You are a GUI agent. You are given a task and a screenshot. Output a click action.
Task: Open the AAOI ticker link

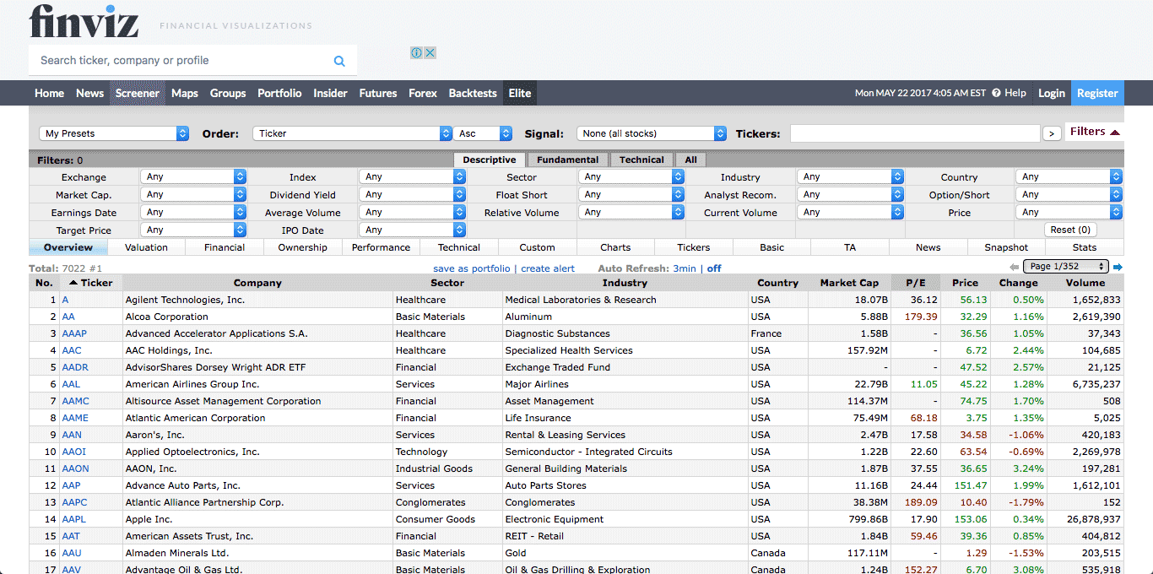[73, 452]
